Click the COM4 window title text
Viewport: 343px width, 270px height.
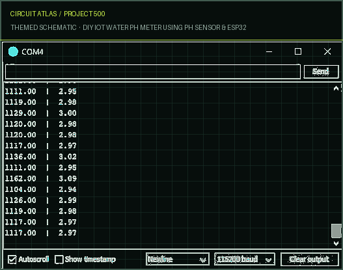[33, 52]
